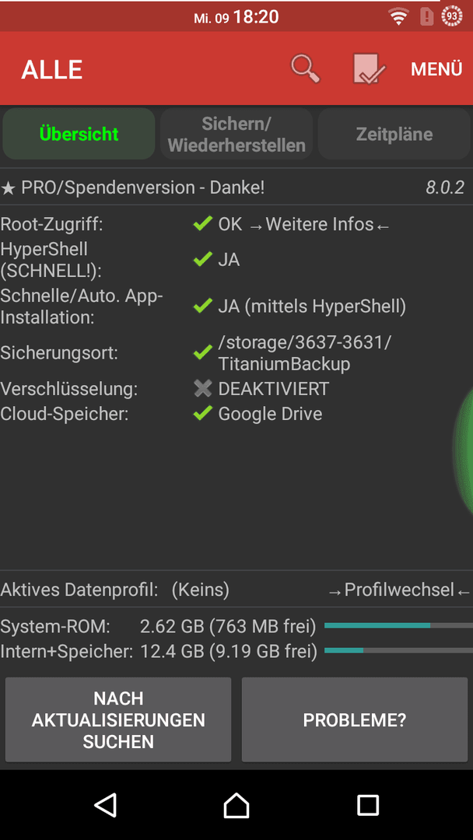Tap the battery alert status icon

pos(426,17)
